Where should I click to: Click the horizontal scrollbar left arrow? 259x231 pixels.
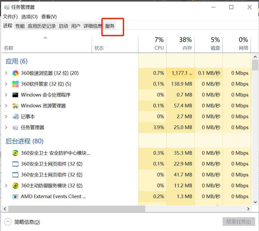tap(5, 209)
